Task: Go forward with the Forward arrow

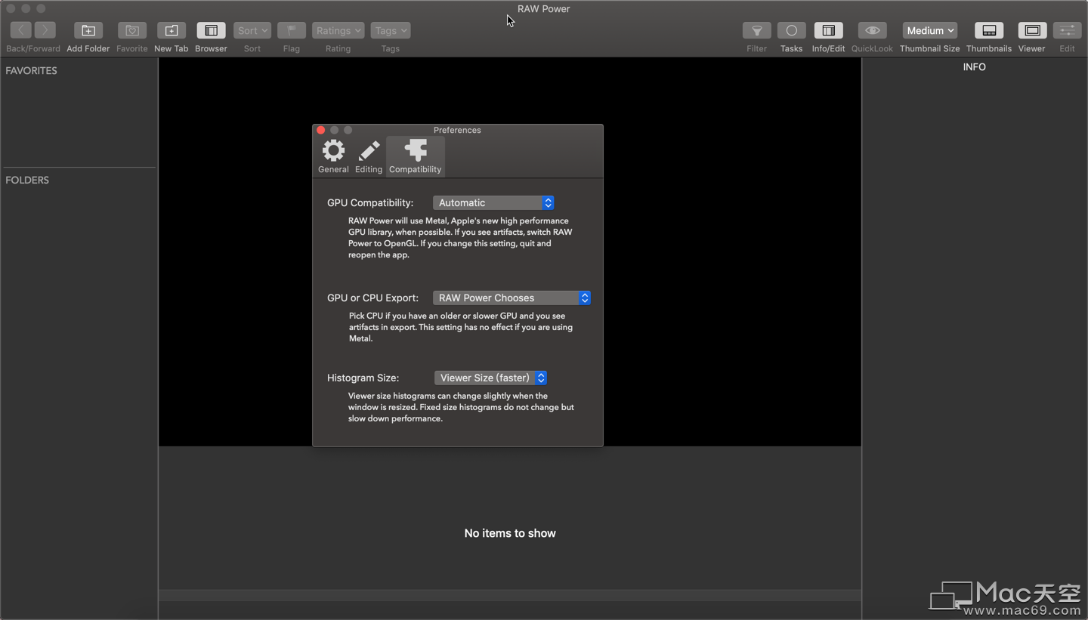Action: (x=45, y=30)
